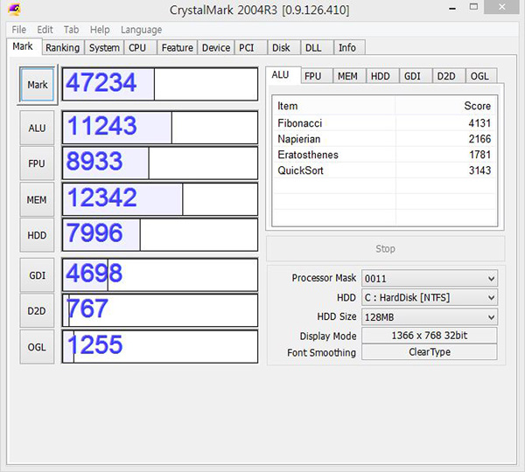The width and height of the screenshot is (525, 472).
Task: Maximize the CrystalMark window
Action: click(x=473, y=7)
